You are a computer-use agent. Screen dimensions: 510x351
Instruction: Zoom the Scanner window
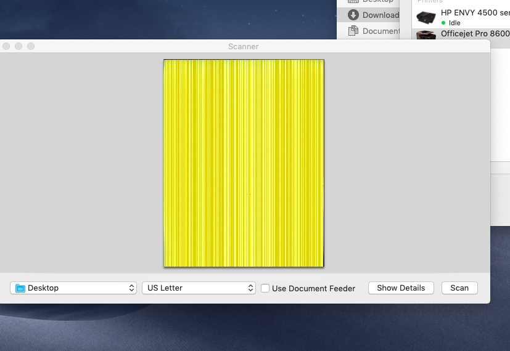[x=31, y=46]
